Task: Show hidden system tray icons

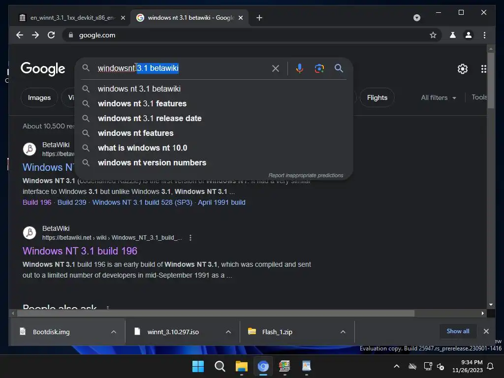Action: point(397,366)
